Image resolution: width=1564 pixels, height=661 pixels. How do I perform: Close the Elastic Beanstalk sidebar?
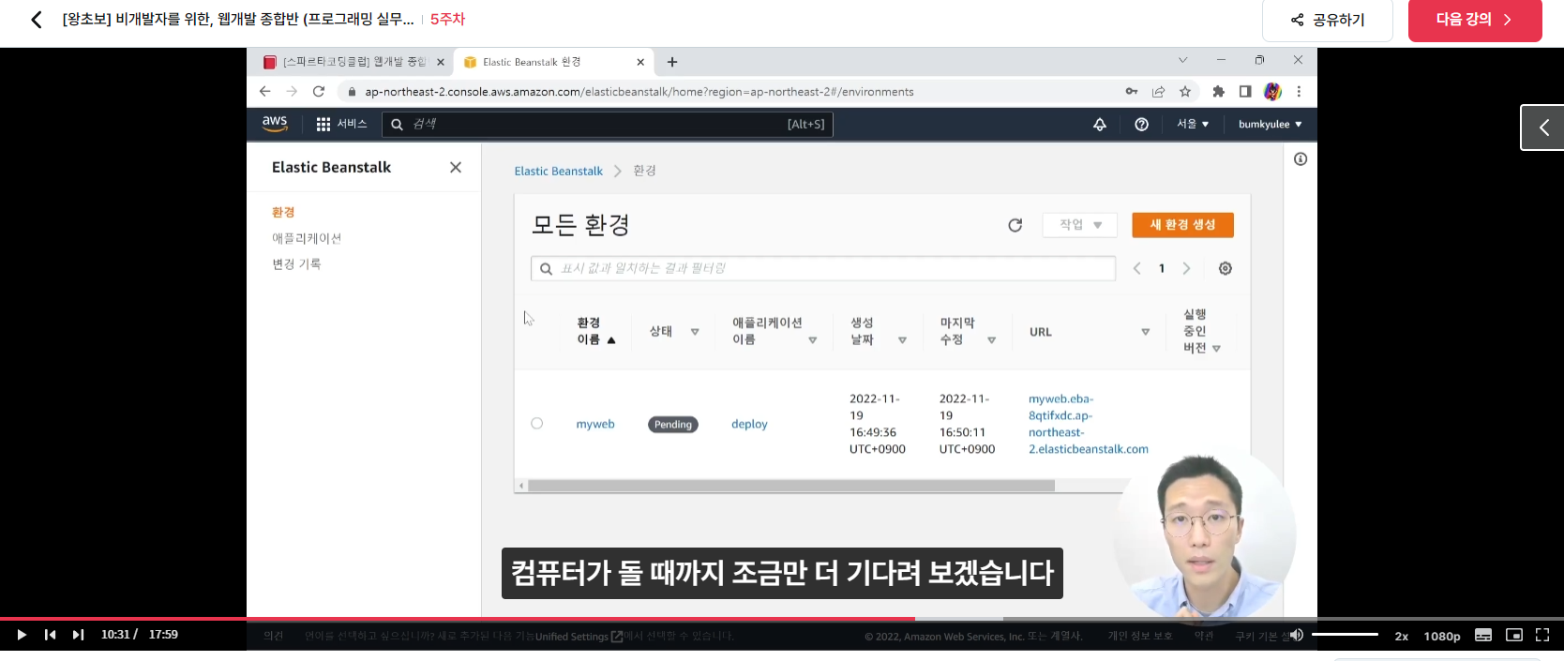pos(456,167)
